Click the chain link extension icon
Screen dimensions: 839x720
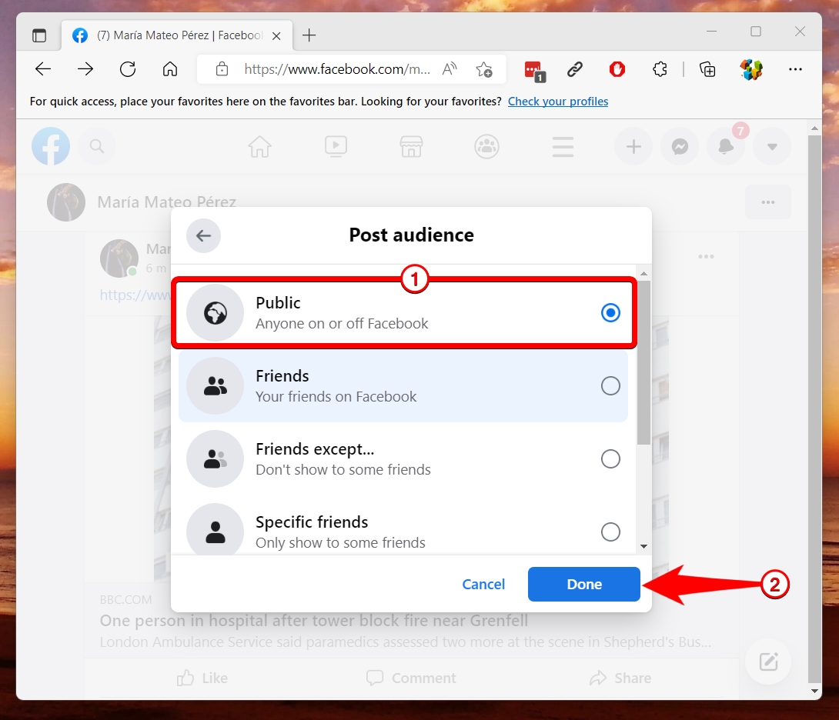575,69
